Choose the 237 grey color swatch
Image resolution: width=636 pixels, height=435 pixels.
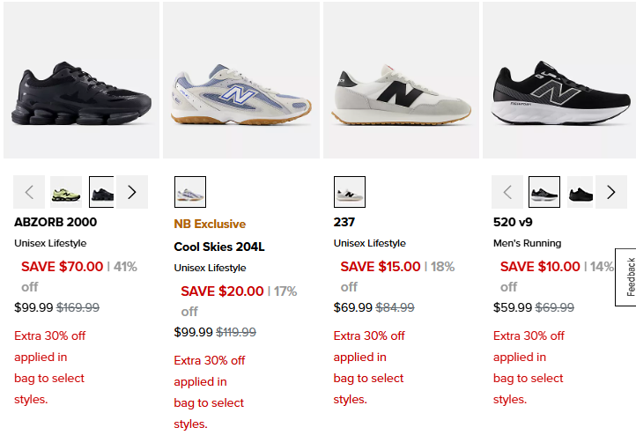point(350,192)
